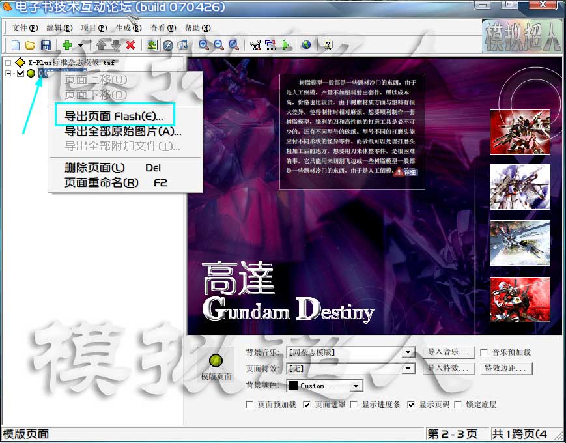Click the 特效边距... button

[505, 368]
